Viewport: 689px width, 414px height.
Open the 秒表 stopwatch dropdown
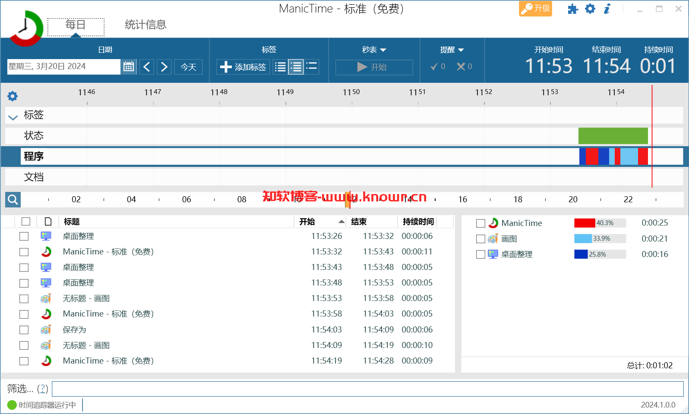click(374, 50)
